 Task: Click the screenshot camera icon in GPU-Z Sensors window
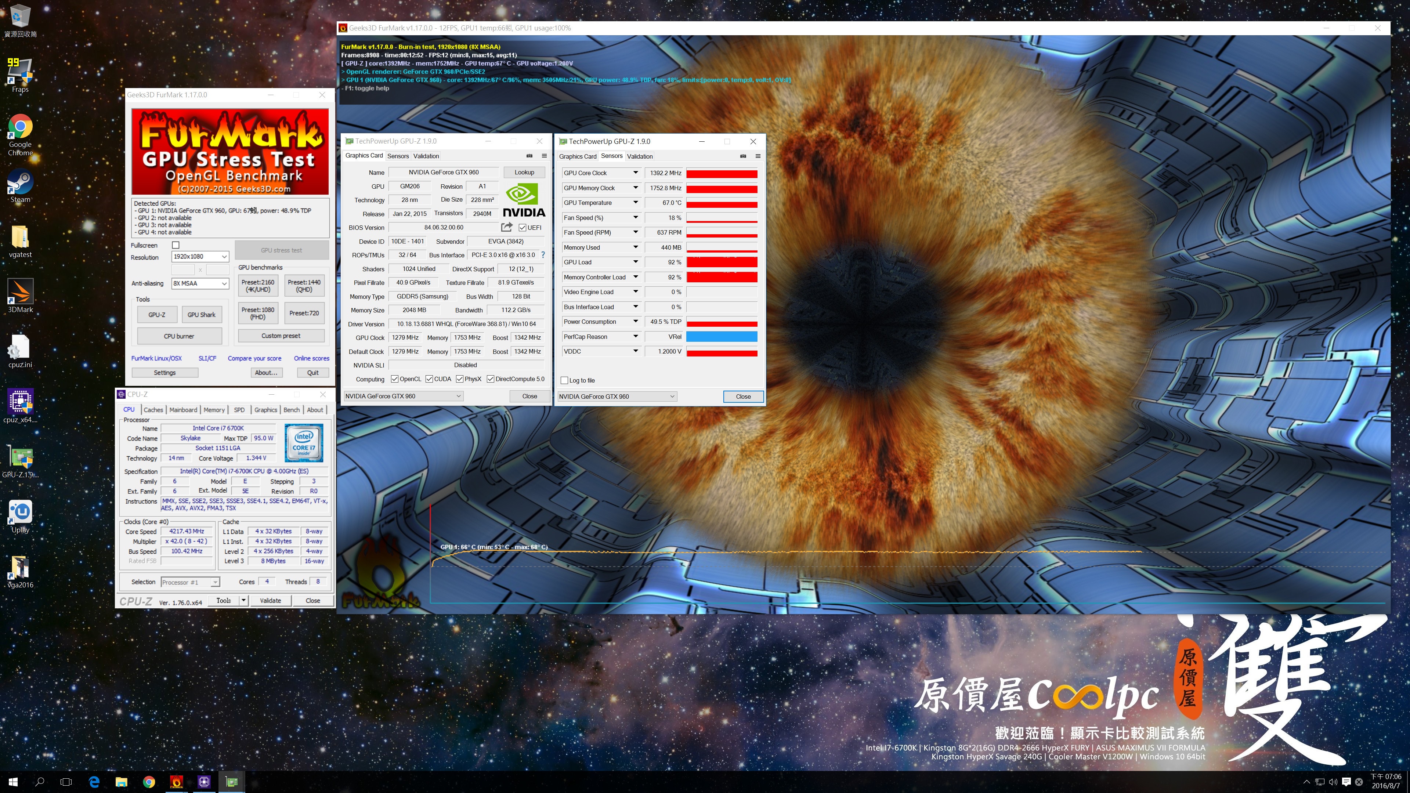[x=743, y=156]
